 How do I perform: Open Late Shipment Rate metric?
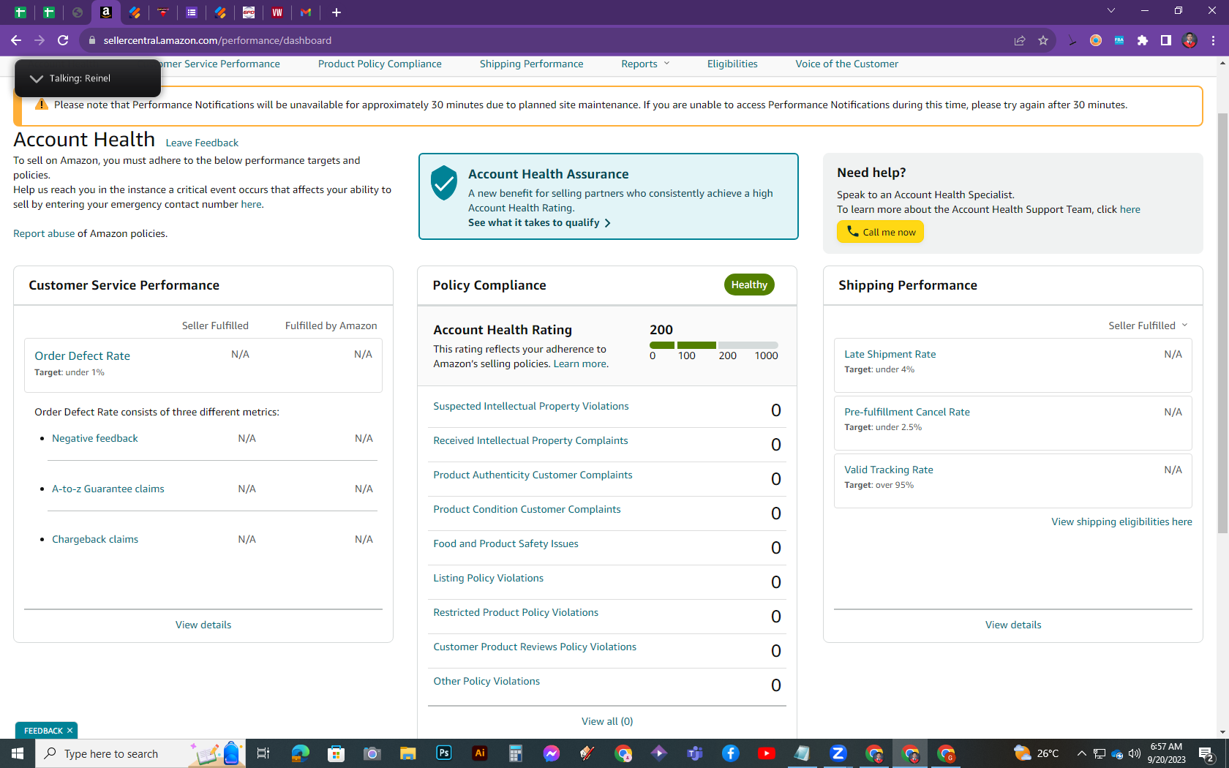point(890,354)
